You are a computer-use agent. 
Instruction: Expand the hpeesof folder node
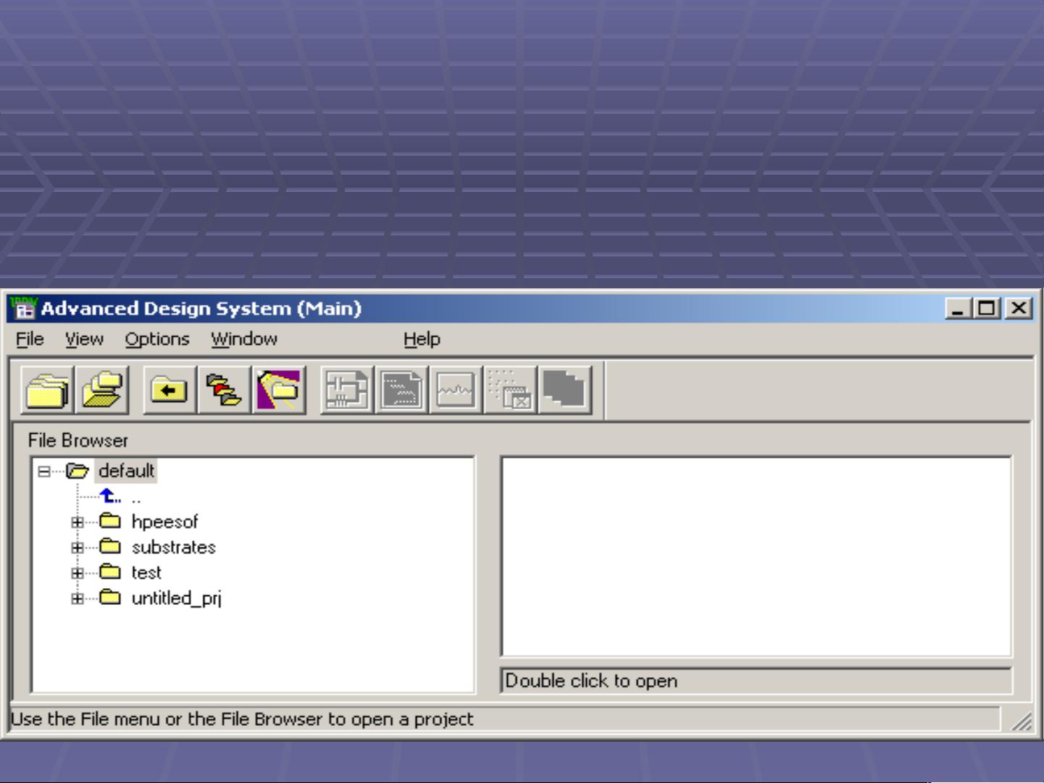pos(78,522)
